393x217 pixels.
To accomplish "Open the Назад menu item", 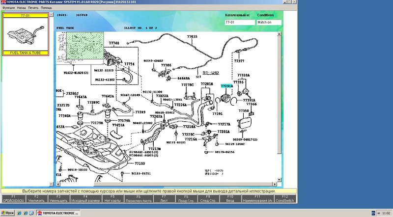I will pyautogui.click(x=21, y=8).
